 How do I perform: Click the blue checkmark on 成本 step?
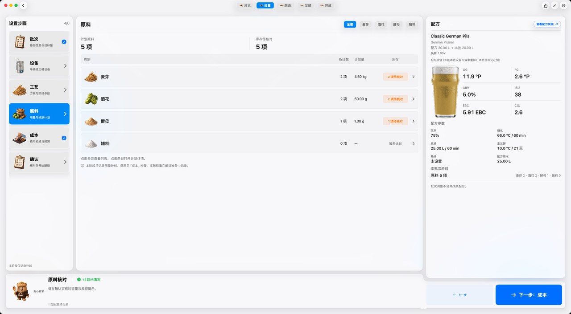coord(64,138)
